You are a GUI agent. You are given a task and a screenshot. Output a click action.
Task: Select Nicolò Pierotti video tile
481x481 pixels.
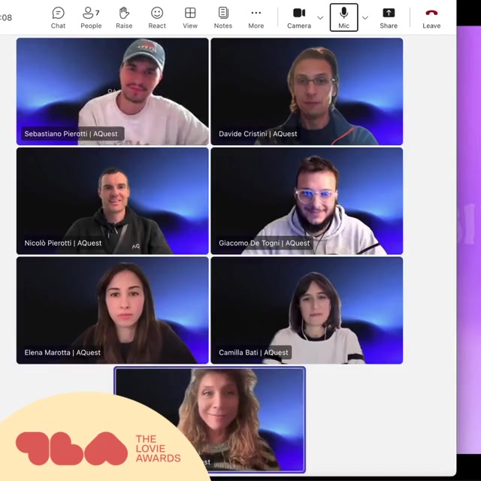coord(113,201)
